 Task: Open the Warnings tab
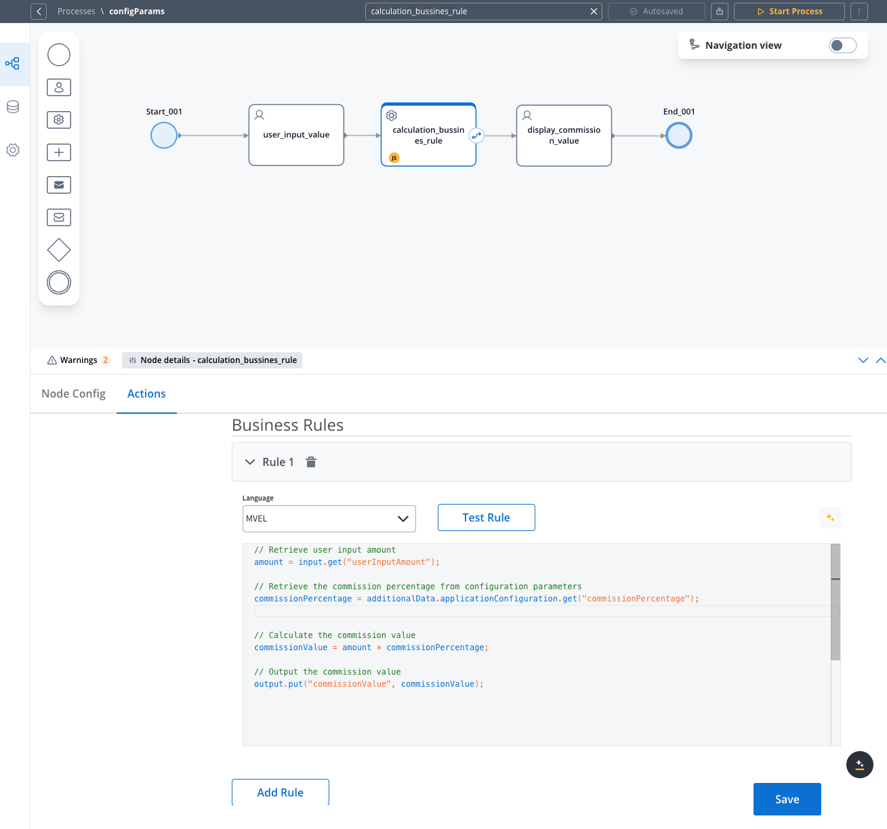click(x=78, y=360)
